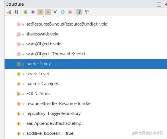The image size is (167, 139).
Task: Click field icon of name row
Action: pyautogui.click(x=19, y=64)
